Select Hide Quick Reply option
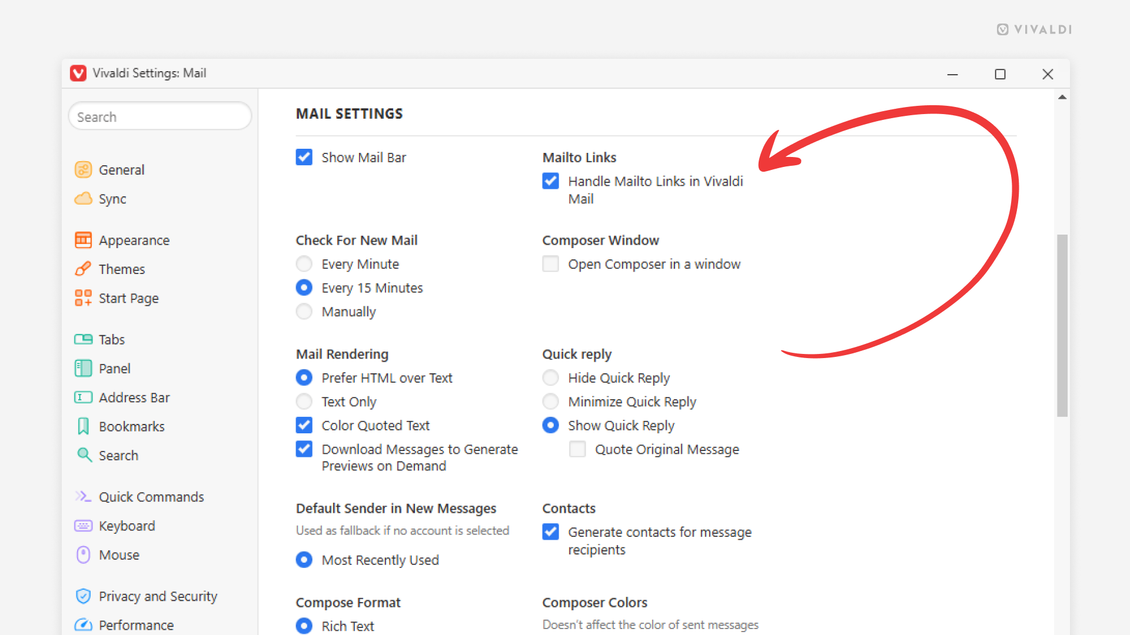The width and height of the screenshot is (1130, 635). point(550,377)
